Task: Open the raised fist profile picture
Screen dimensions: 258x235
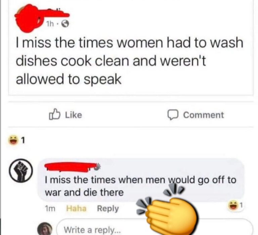Action: coord(21,170)
